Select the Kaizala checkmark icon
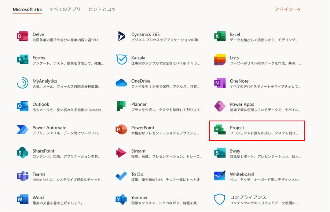Image resolution: width=330 pixels, height=212 pixels. [x=121, y=60]
